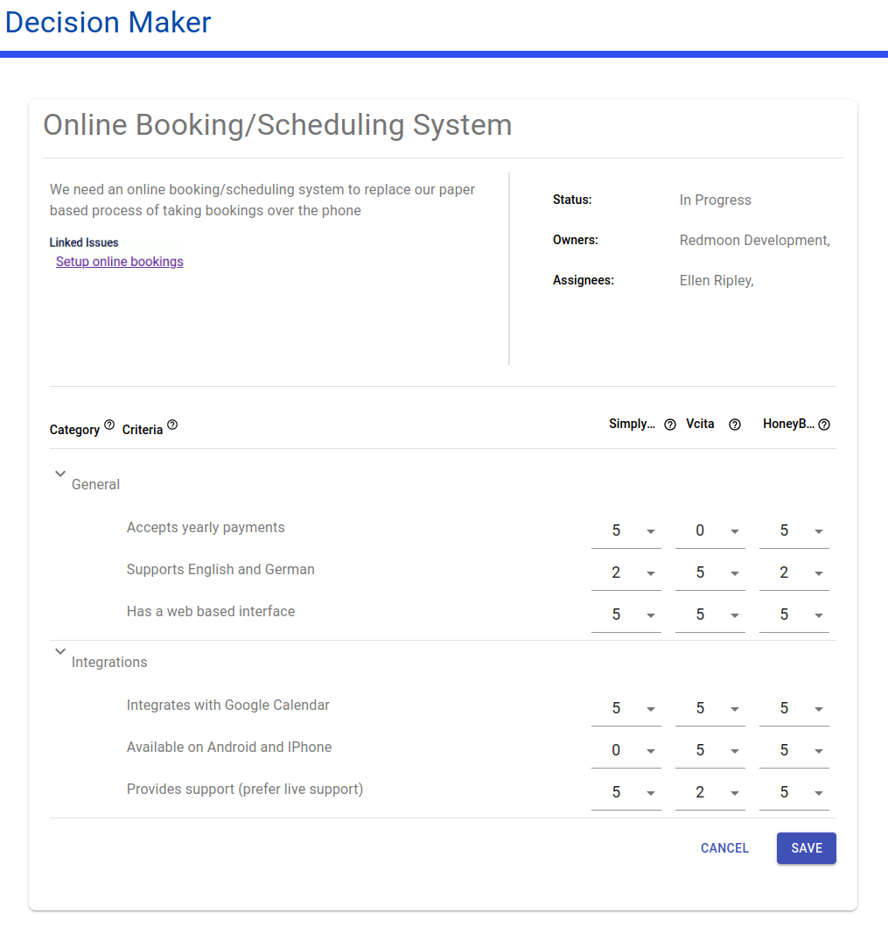The height and width of the screenshot is (941, 888).
Task: Click the help icon beside Vcita column
Action: point(734,425)
